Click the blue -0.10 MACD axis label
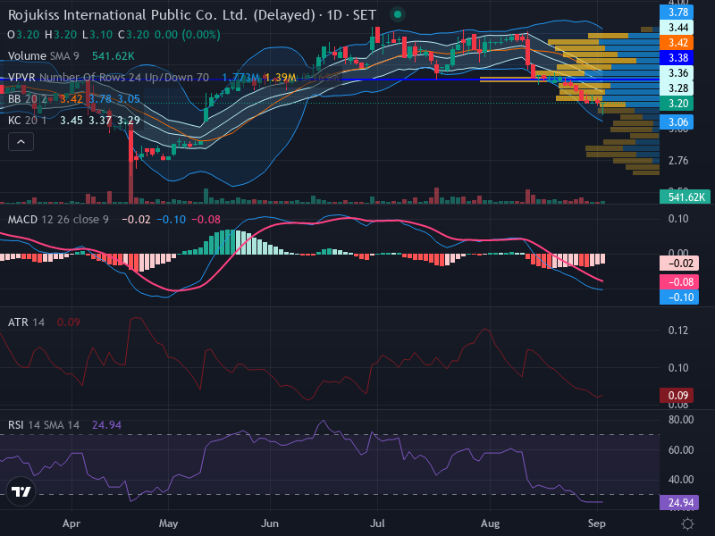715x536 pixels. pos(679,297)
